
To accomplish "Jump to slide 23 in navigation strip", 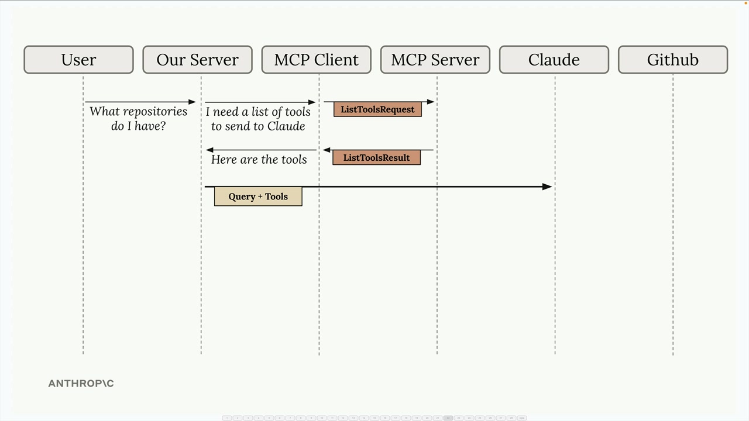I will [459, 418].
